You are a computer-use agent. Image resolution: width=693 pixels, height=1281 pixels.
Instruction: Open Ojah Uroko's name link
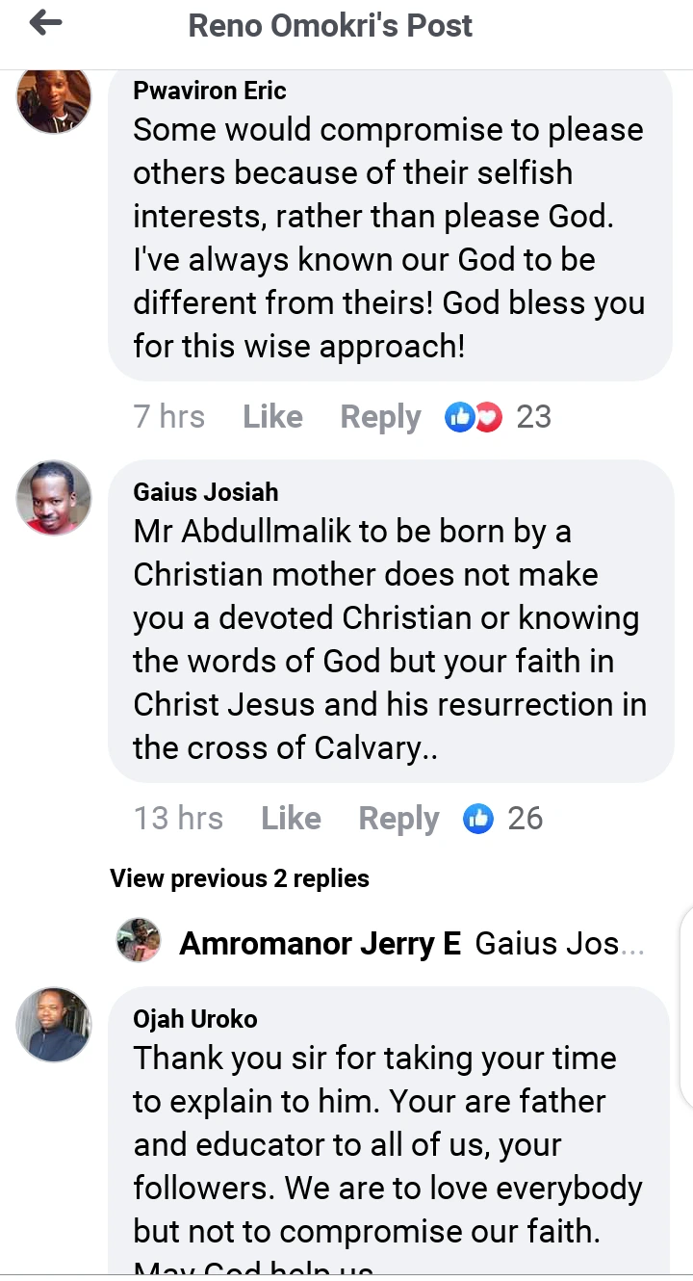[195, 1019]
